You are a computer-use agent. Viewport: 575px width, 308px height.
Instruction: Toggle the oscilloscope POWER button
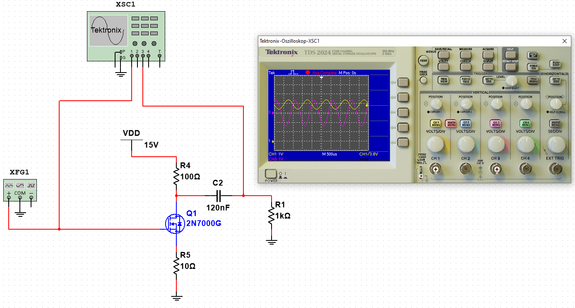point(271,174)
